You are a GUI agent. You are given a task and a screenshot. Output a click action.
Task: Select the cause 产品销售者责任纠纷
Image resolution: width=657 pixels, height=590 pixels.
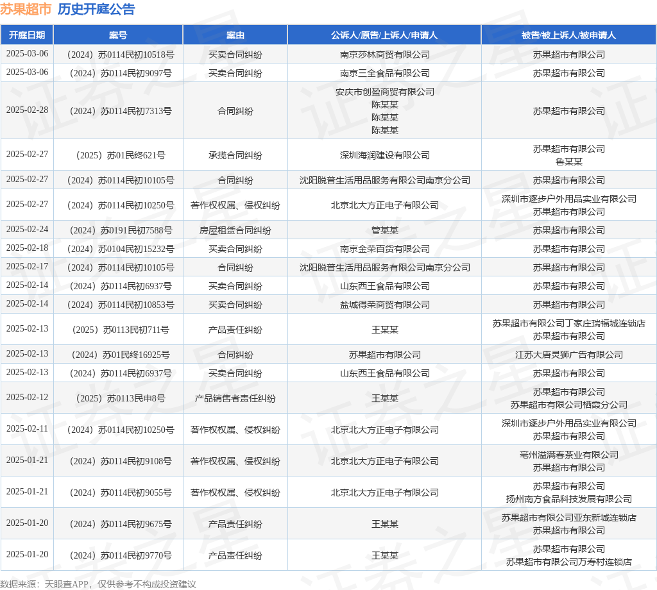pos(235,399)
